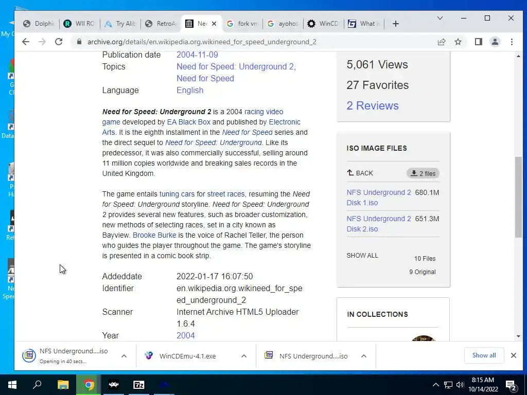Open the Windows Start menu
This screenshot has width=527, height=395.
coord(12,385)
